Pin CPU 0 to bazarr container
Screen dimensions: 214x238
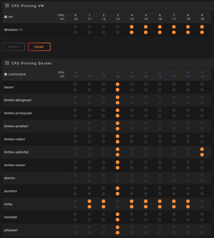75,84
